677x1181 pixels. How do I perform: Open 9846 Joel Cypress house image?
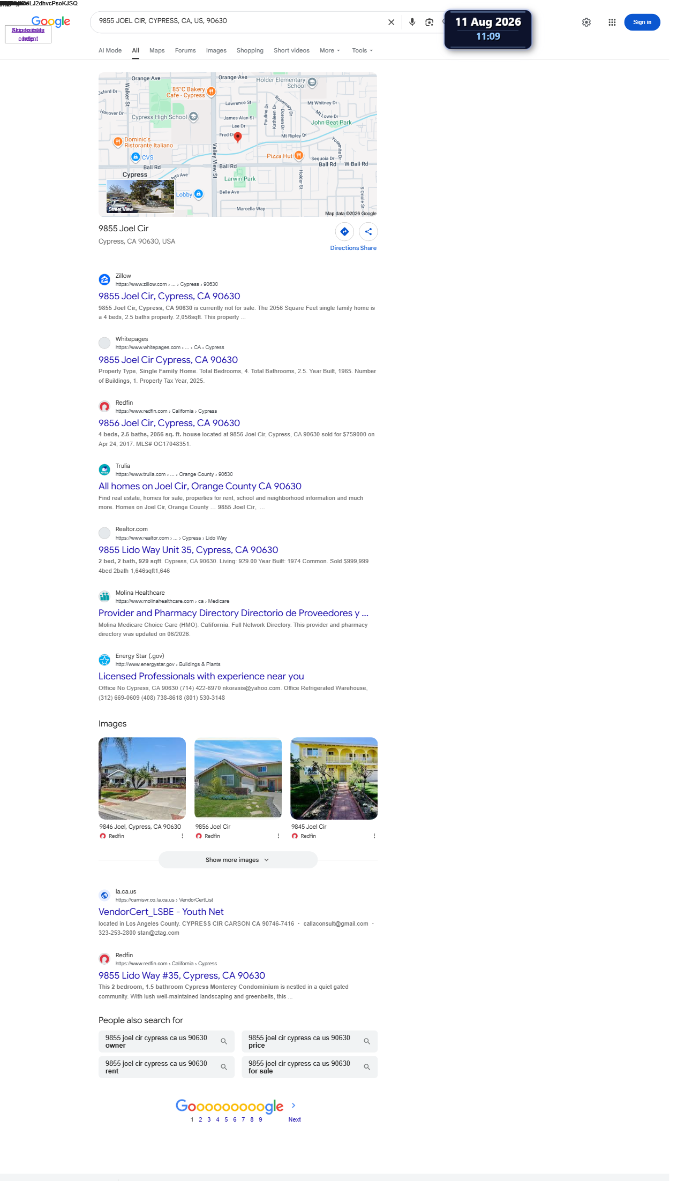point(142,778)
